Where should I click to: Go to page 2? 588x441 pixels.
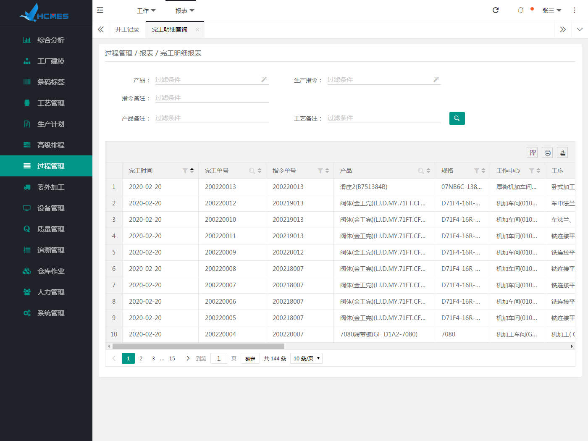pos(141,358)
